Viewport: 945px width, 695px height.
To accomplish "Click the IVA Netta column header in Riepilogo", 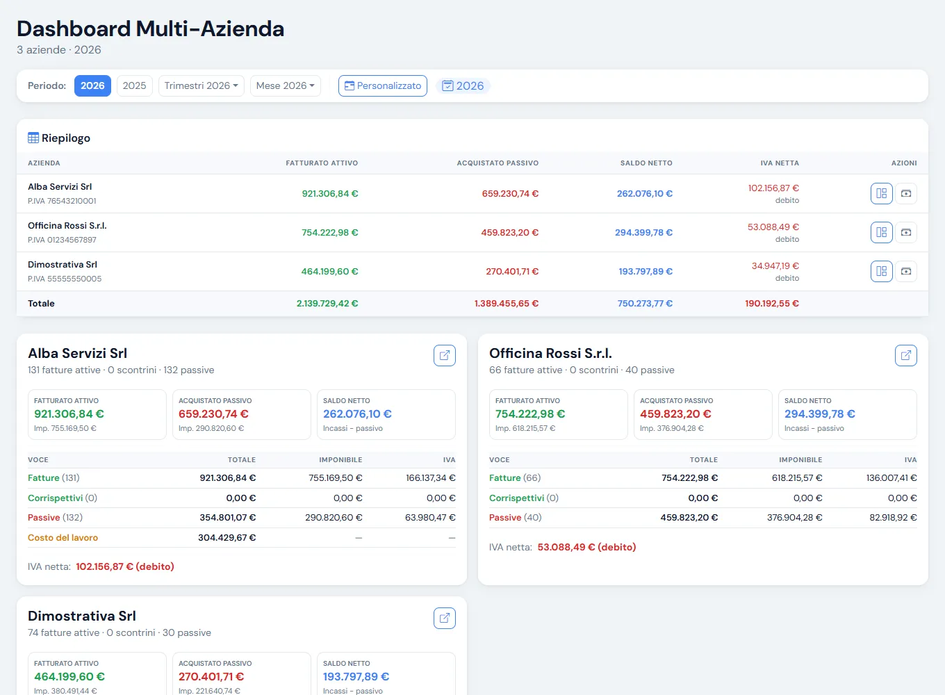I will [780, 163].
